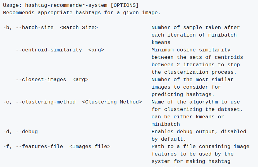Click the 'Usage: hashtag-recommender-system [OPTIONS]' line
The height and width of the screenshot is (167, 258).
click(71, 5)
